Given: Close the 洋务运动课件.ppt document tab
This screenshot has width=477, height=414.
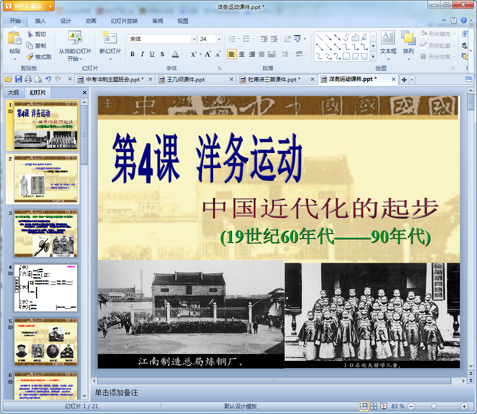Looking at the screenshot, I should [393, 79].
